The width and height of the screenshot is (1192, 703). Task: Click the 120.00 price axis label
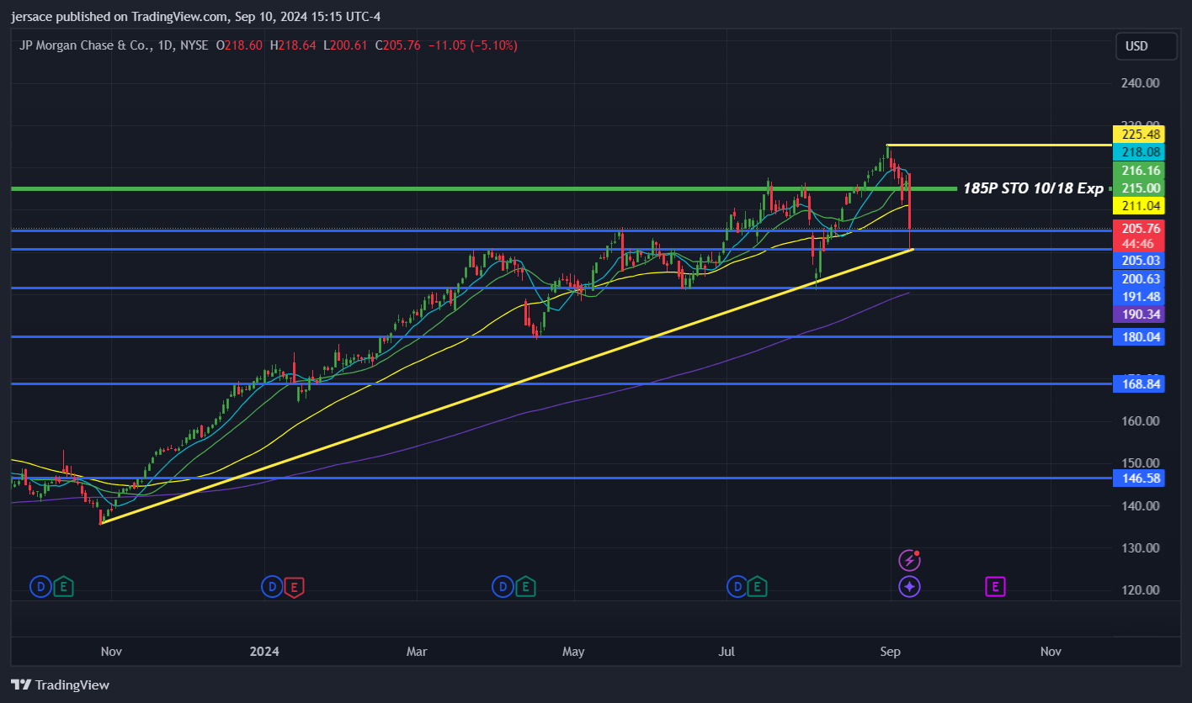1140,590
